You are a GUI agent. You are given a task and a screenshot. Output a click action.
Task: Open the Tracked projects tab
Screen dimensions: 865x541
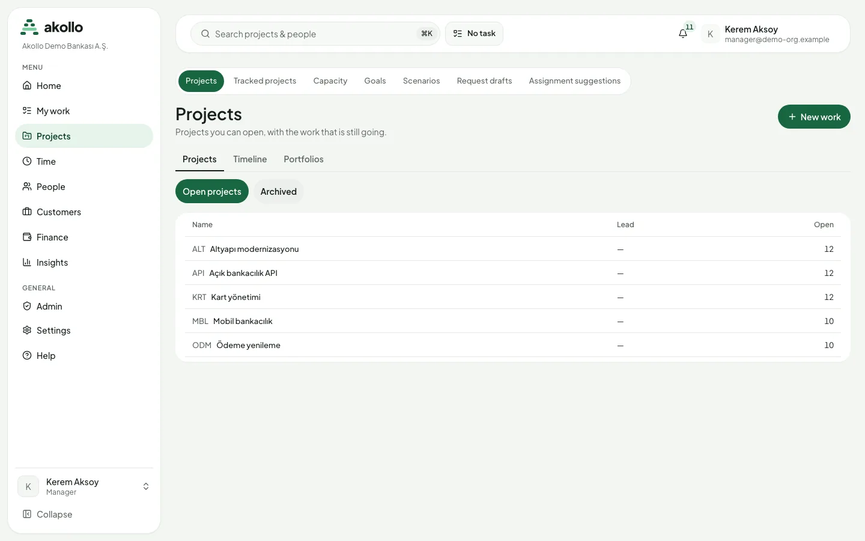(x=265, y=81)
